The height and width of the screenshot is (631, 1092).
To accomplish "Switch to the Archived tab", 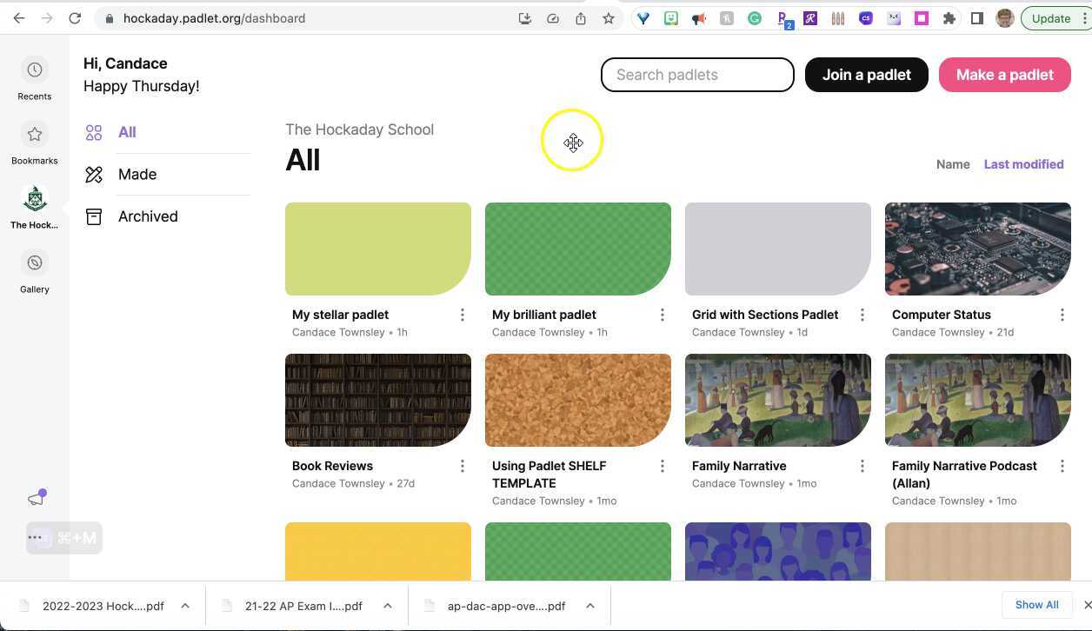I will (148, 216).
